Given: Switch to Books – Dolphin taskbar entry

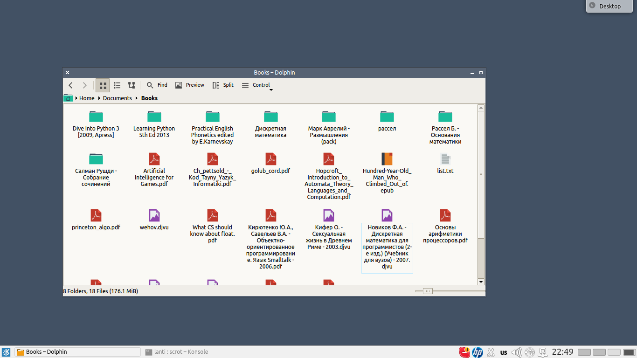Looking at the screenshot, I should coord(77,352).
